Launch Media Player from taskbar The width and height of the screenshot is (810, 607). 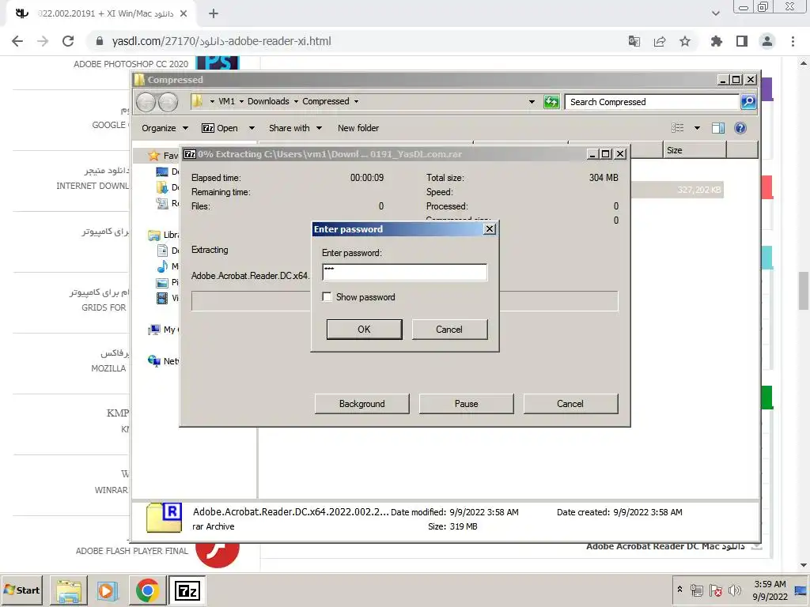[108, 590]
